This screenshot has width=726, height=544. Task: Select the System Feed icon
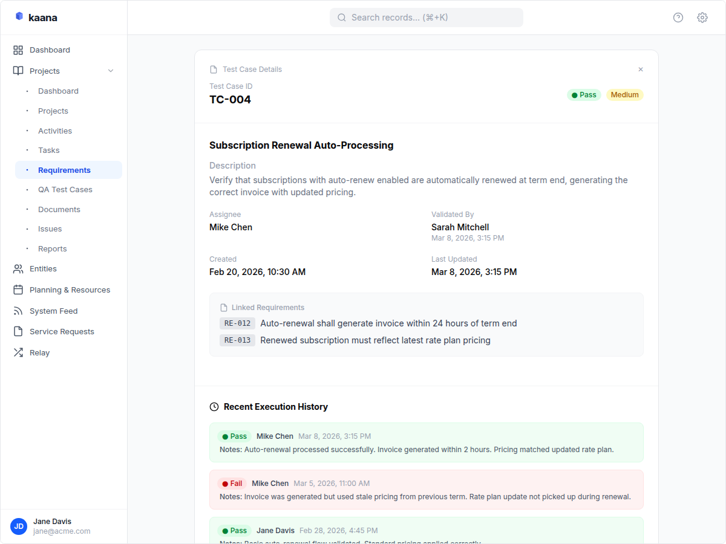click(x=19, y=311)
